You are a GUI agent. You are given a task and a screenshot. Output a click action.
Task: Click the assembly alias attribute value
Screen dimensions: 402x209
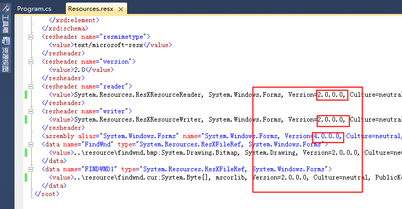coord(140,136)
